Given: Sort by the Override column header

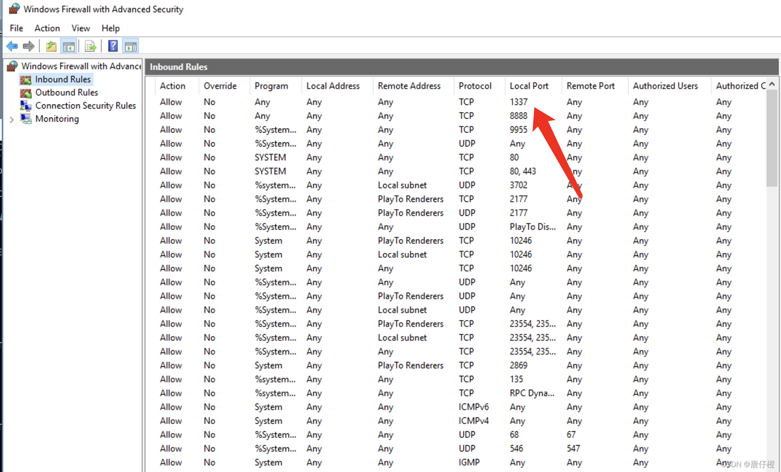Looking at the screenshot, I should pos(220,86).
